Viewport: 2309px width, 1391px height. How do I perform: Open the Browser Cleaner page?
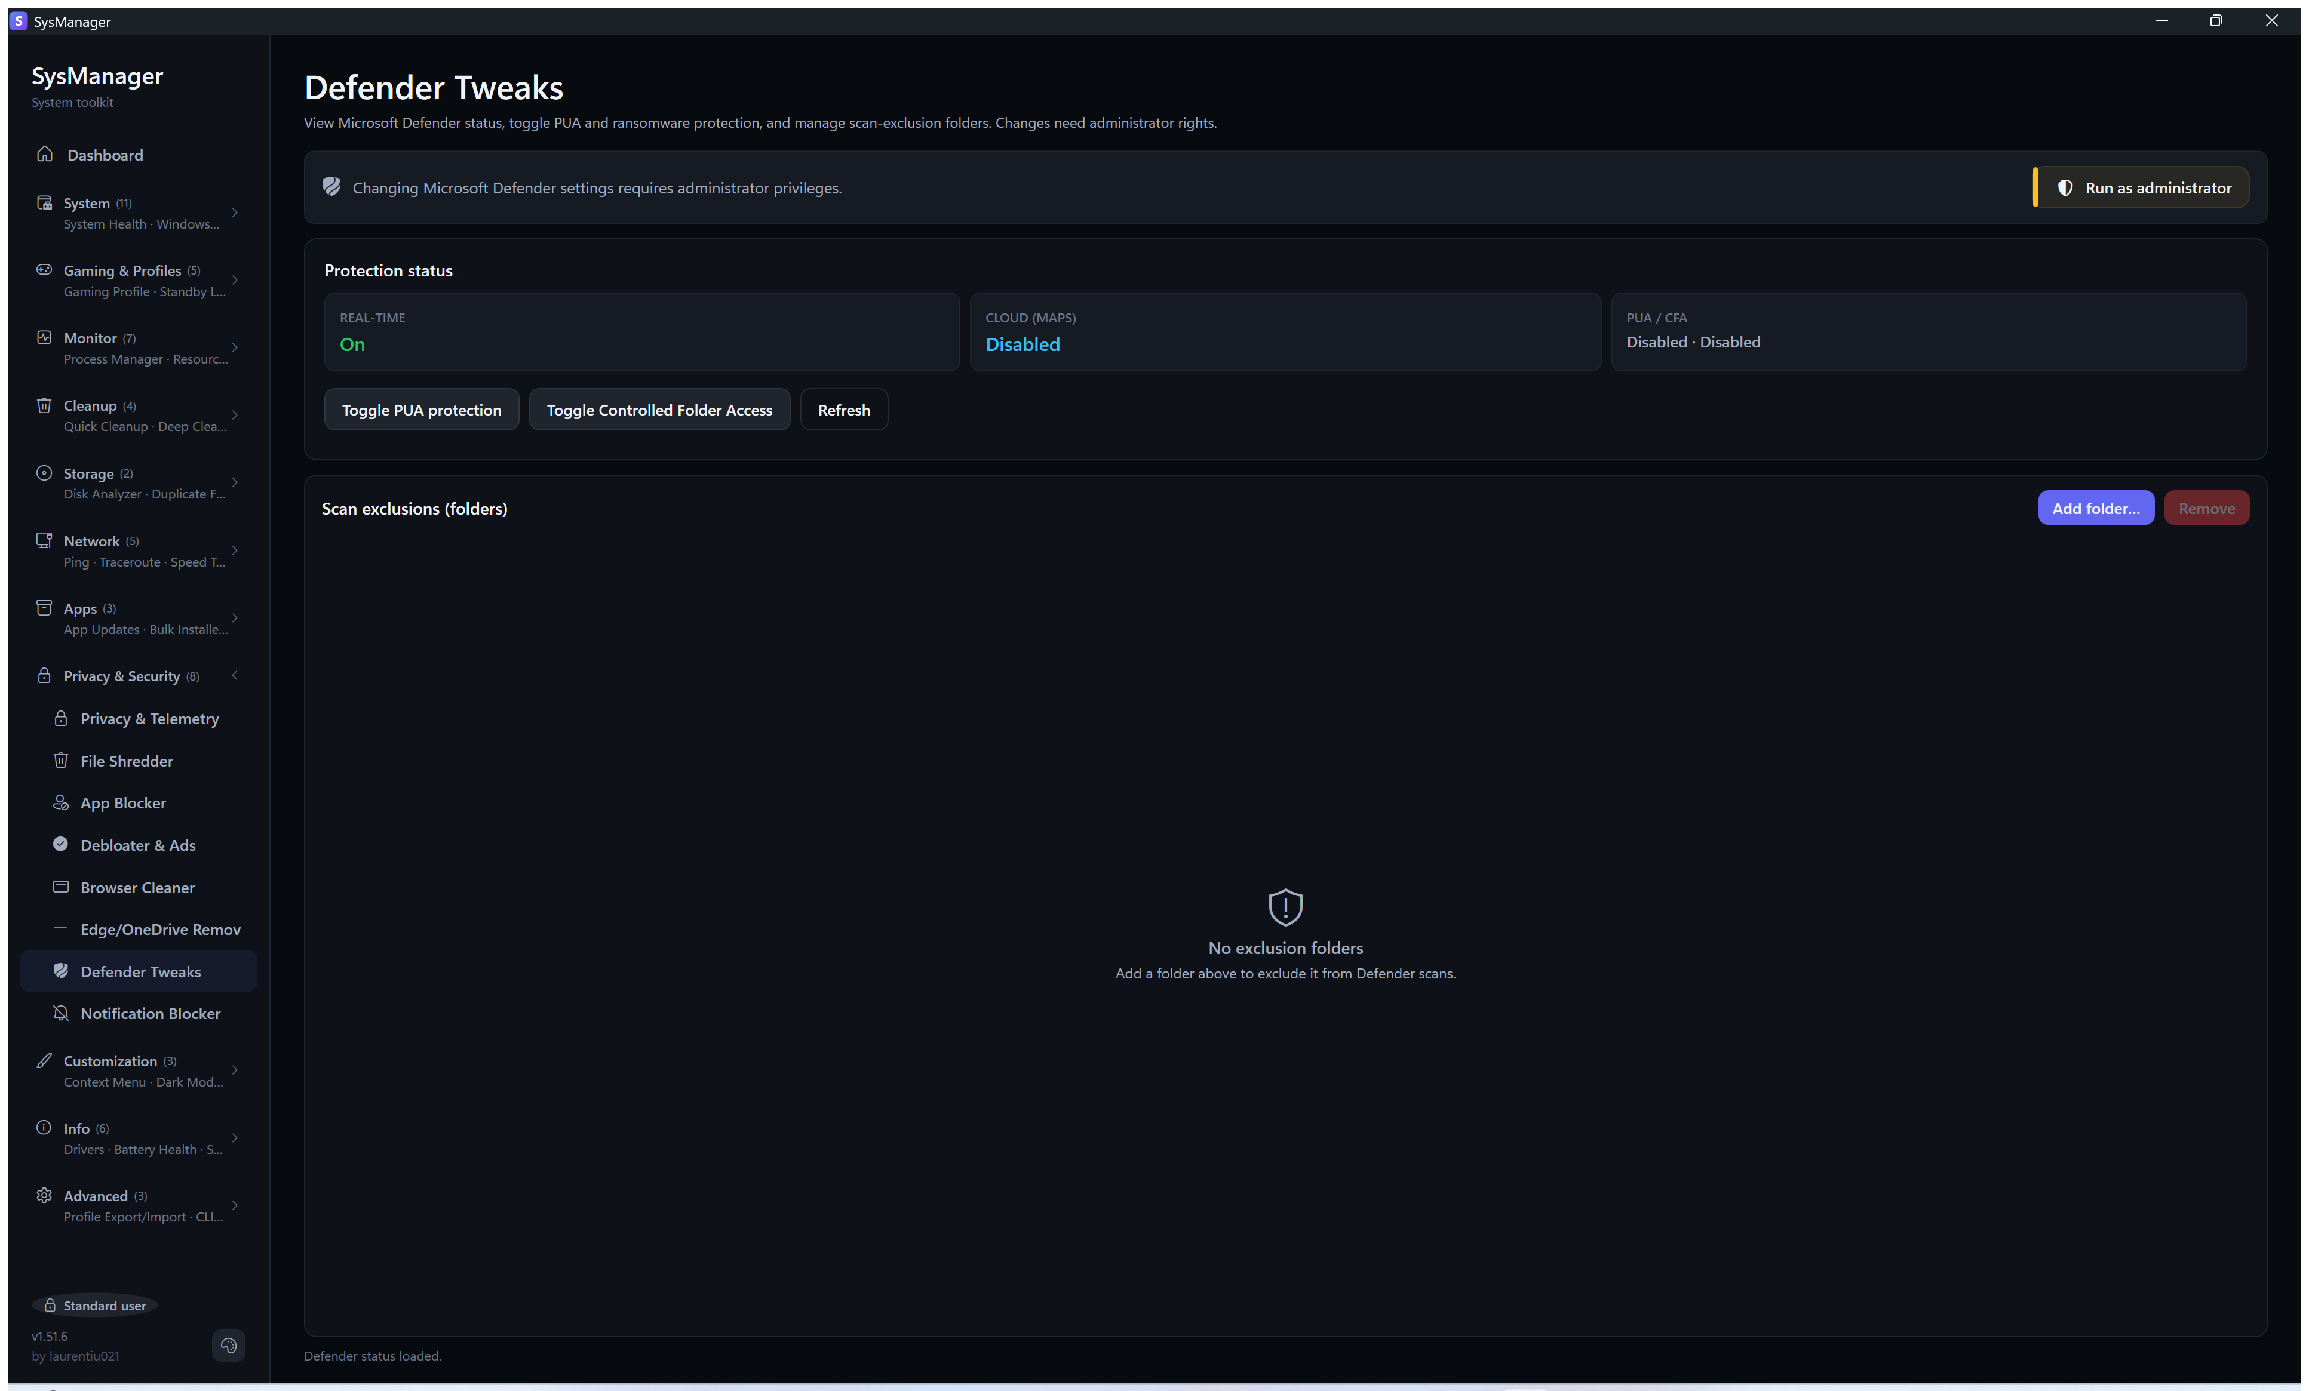(139, 887)
